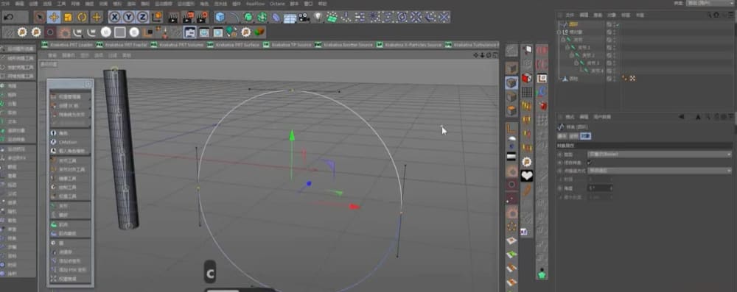Screen dimensions: 737x292
Task: Open the 用户数据 attribute manager menu
Action: click(x=601, y=117)
